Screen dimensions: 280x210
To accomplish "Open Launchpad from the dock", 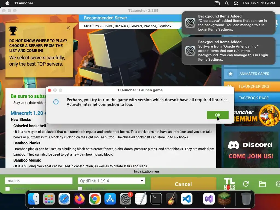I will [x=49, y=199].
